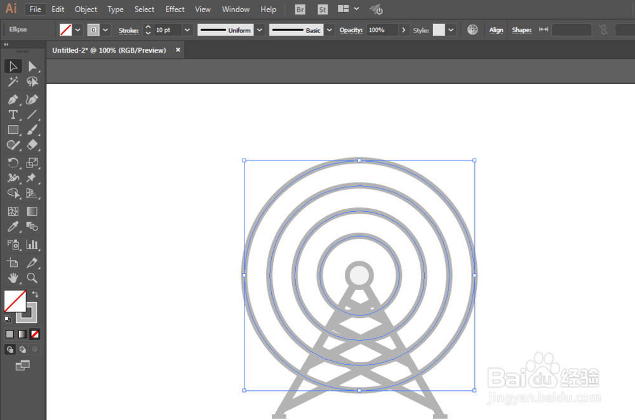Enable Draw Normal mode

tap(10, 349)
